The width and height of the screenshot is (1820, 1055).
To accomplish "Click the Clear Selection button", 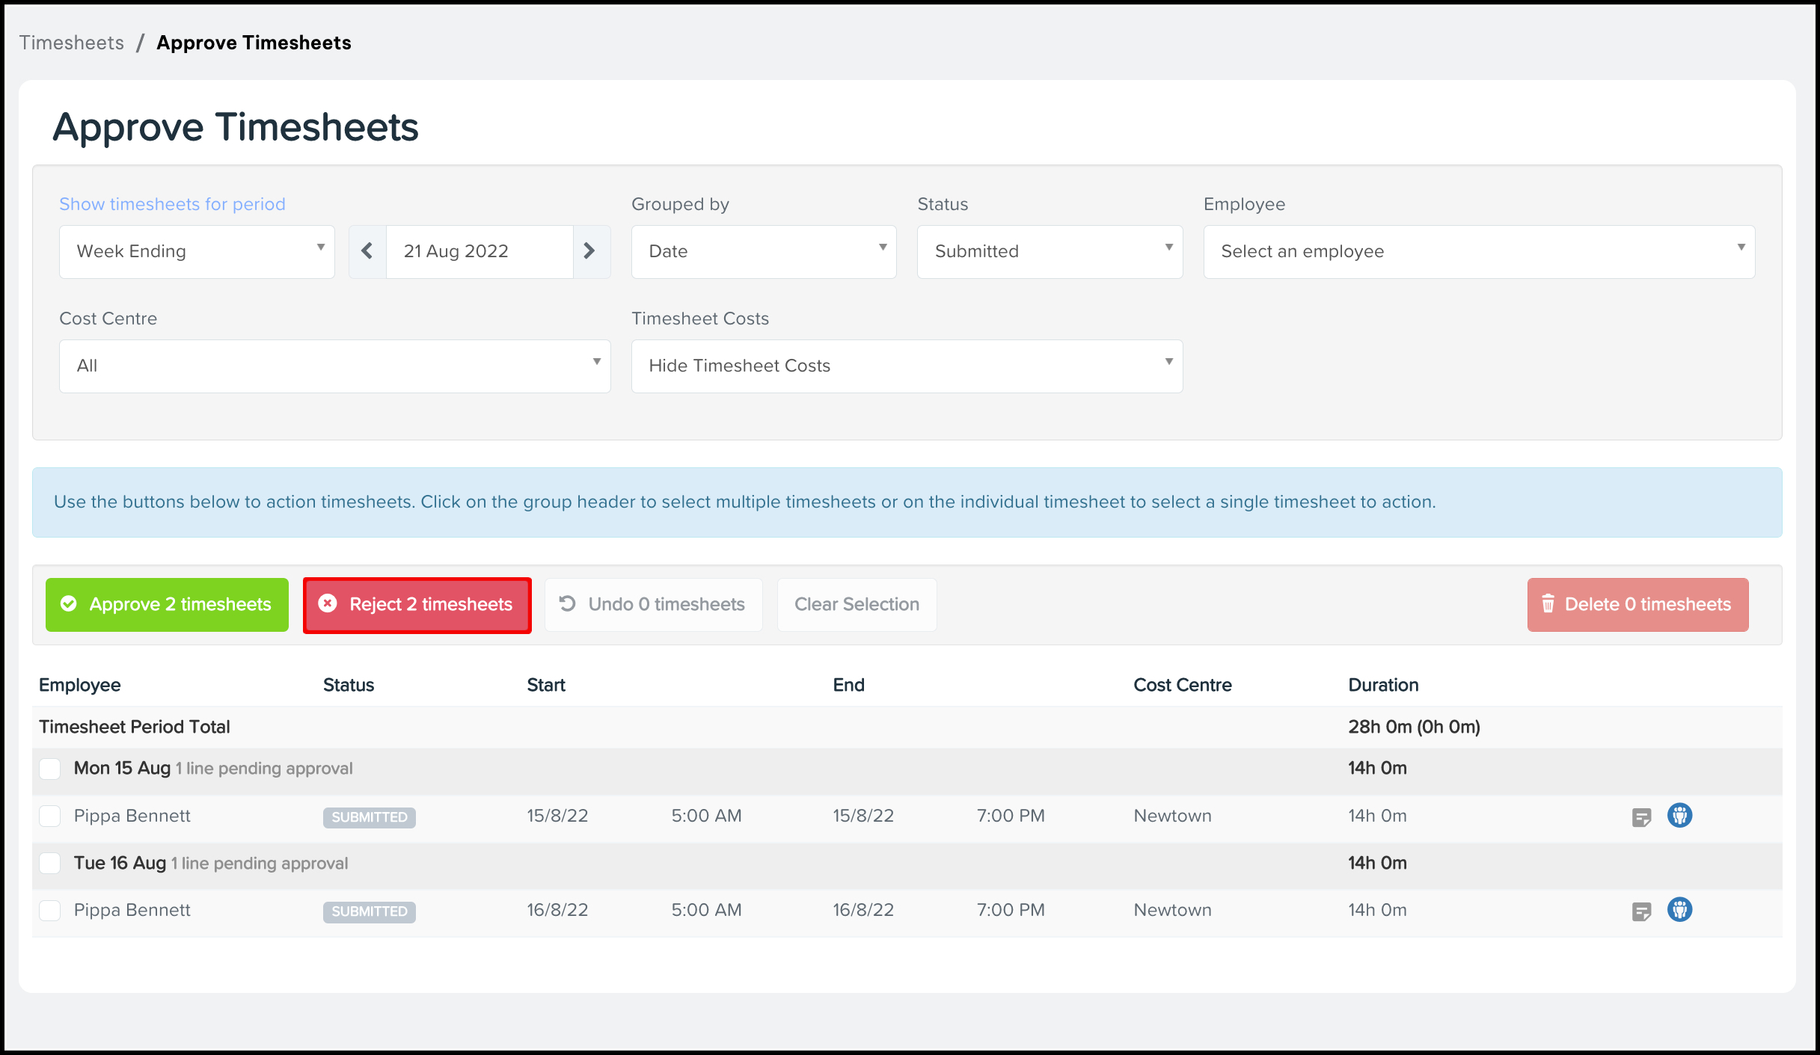I will [857, 604].
